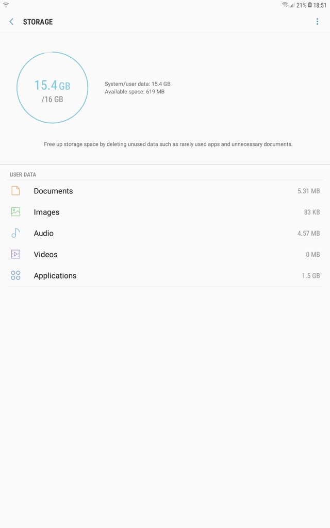Tap the Applications grid icon
330x528 pixels.
point(15,275)
